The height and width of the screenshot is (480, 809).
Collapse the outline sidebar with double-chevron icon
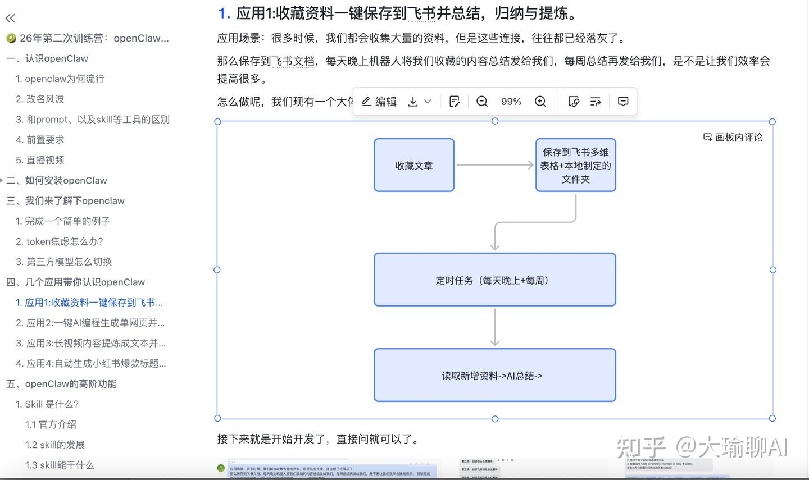[x=10, y=18]
